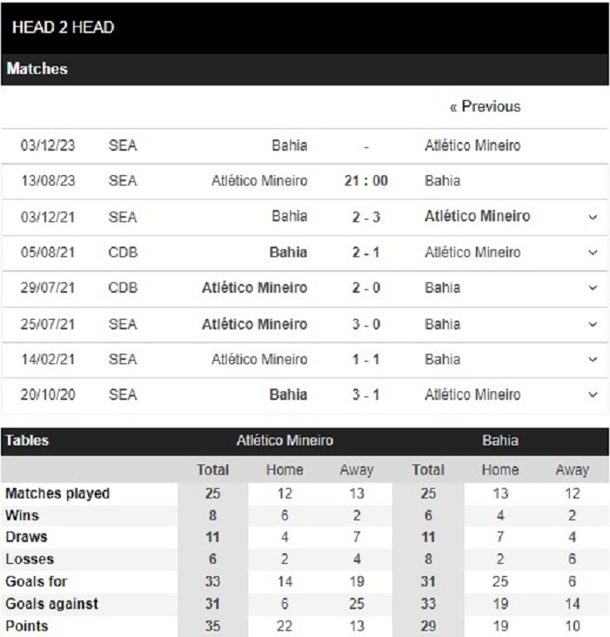Viewport: 610px width, 637px height.
Task: Select the Matches section header
Action: (x=305, y=69)
